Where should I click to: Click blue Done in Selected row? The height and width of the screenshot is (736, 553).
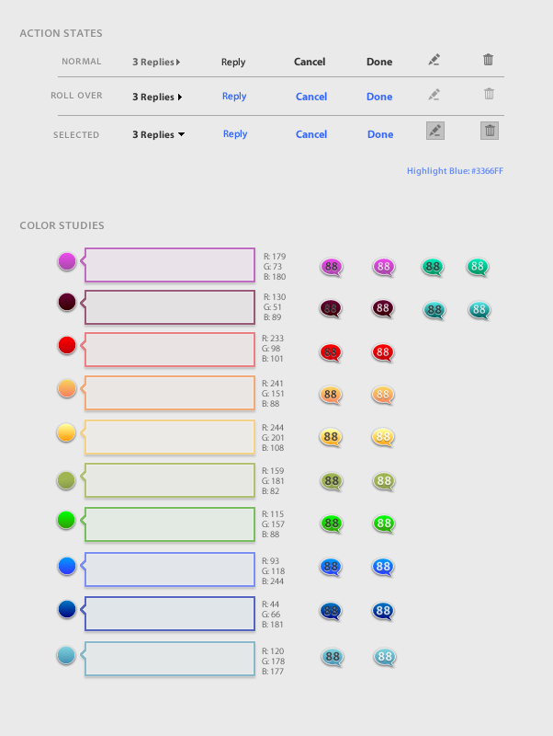point(380,134)
